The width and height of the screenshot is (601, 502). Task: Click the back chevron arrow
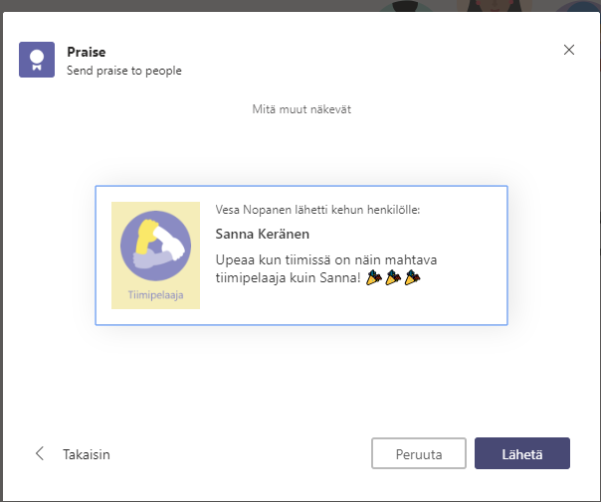click(40, 453)
